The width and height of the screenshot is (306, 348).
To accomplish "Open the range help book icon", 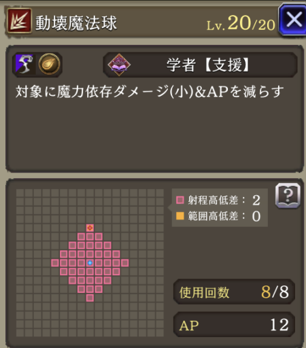I will coord(288,196).
